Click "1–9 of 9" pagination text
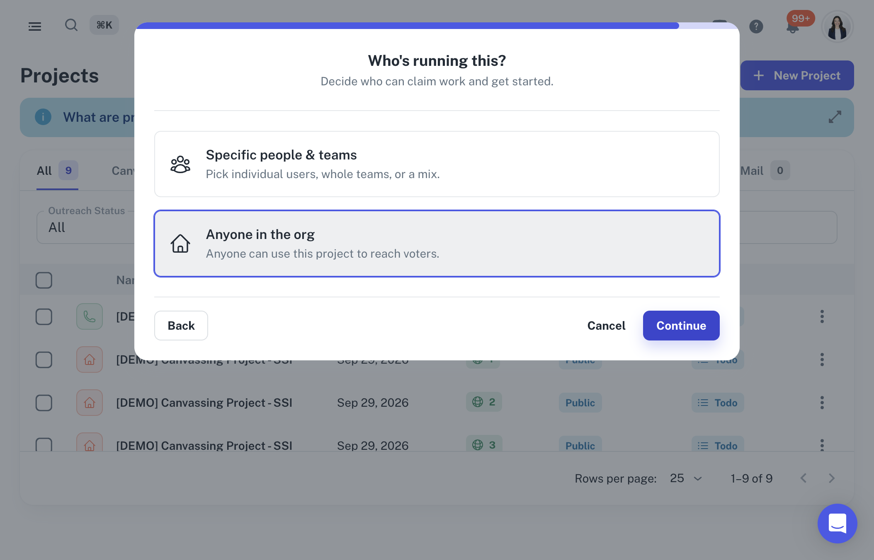 tap(752, 479)
